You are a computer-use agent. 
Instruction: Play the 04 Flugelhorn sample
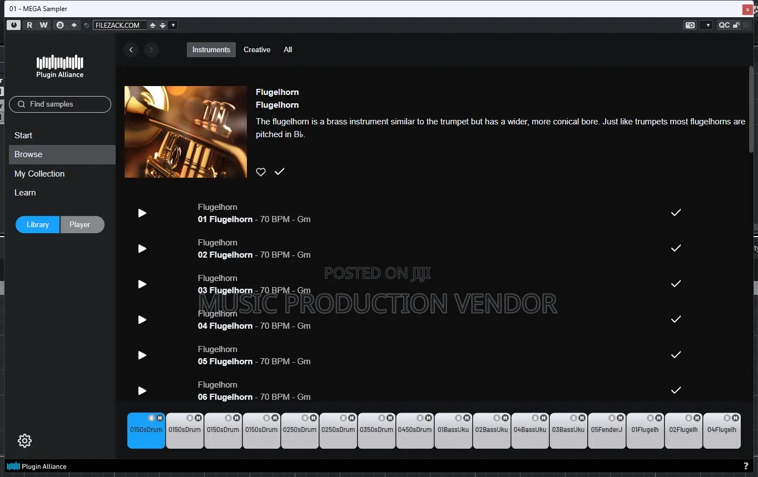(142, 319)
